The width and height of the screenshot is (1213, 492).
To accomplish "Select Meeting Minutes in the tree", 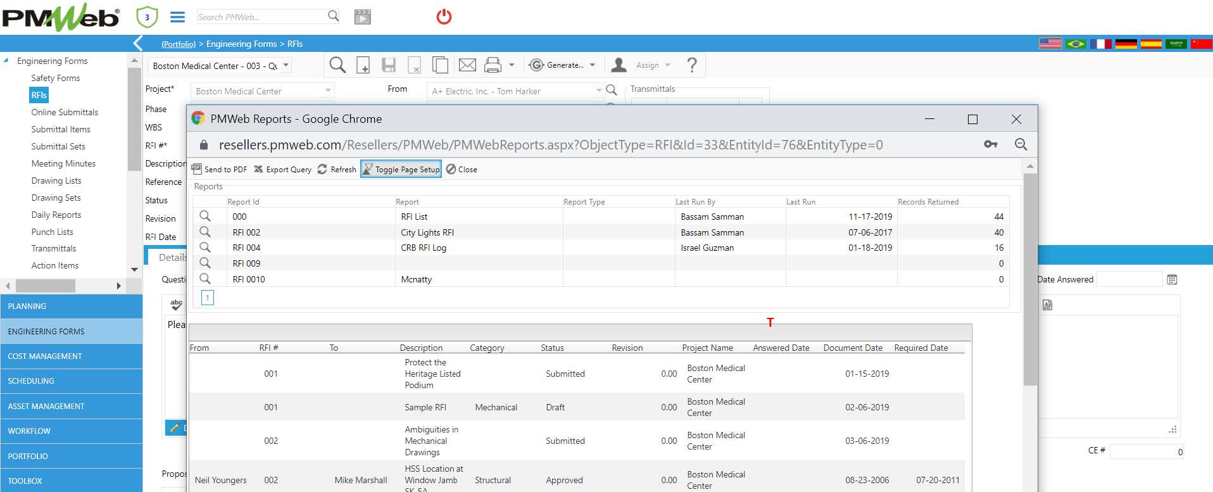I will pyautogui.click(x=63, y=163).
